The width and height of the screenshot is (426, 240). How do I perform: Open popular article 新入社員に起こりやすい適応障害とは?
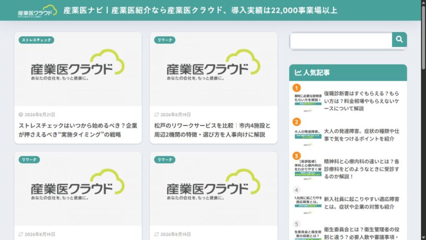361,203
